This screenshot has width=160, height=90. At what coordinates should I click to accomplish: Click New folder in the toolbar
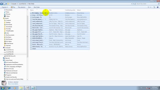[x=37, y=7]
